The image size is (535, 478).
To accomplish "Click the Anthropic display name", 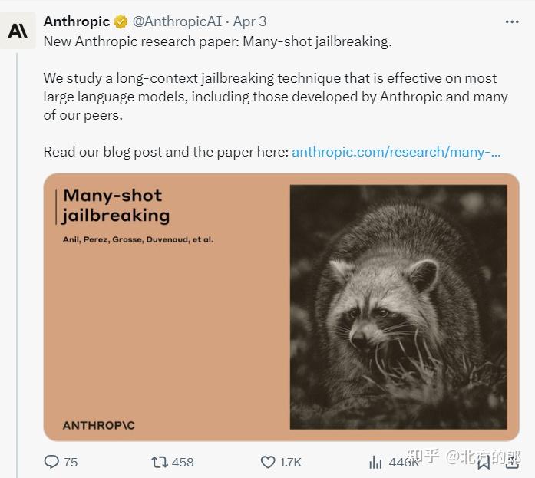I will point(77,22).
